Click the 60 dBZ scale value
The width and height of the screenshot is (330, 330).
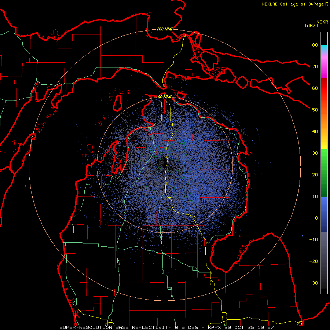pos(315,88)
